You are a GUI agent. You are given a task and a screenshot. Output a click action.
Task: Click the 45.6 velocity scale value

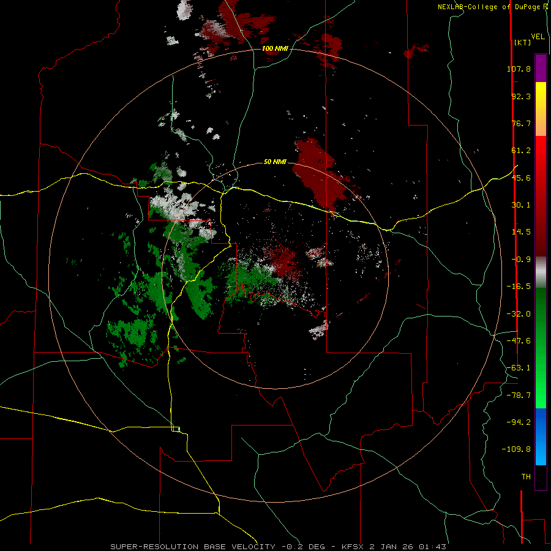[521, 178]
